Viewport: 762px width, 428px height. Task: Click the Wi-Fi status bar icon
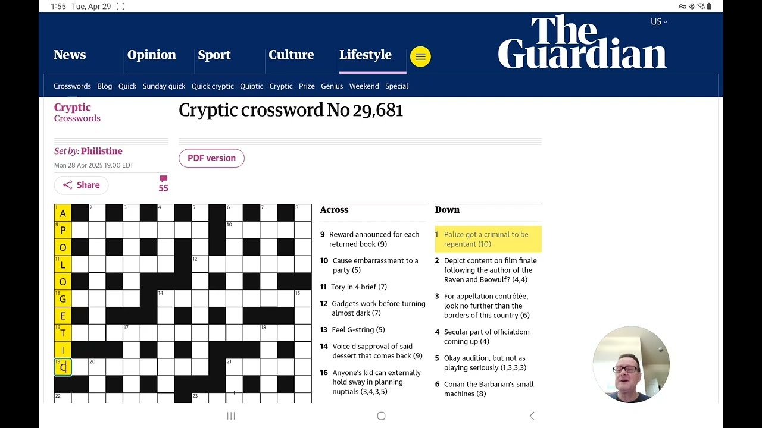point(701,6)
